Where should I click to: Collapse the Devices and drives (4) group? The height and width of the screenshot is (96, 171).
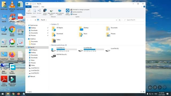(50, 45)
